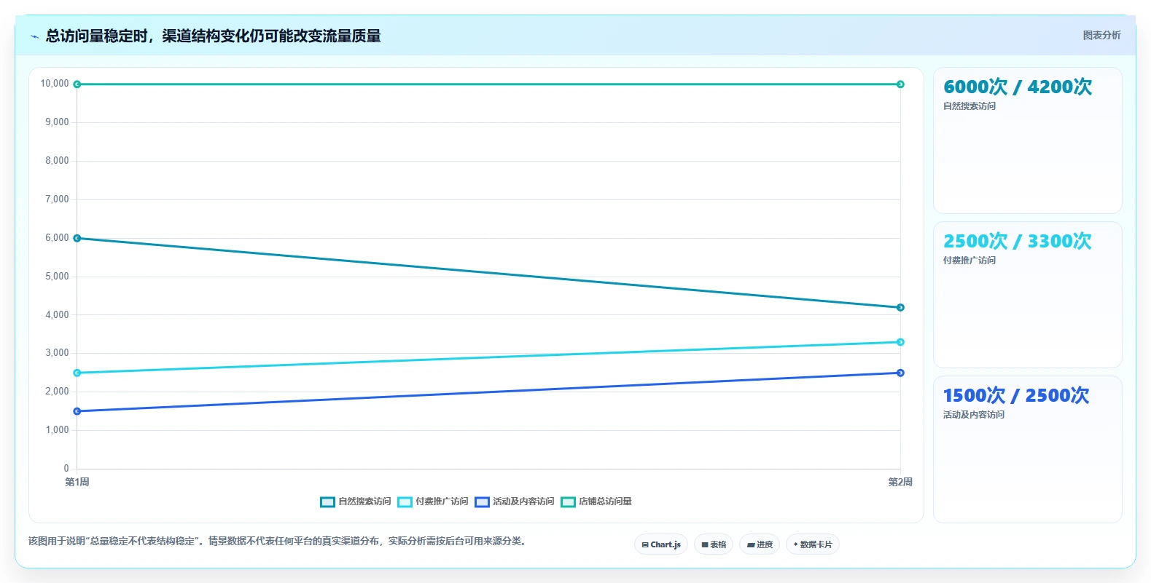Click the 1500次 / 2500次 stat card value

click(x=1016, y=395)
